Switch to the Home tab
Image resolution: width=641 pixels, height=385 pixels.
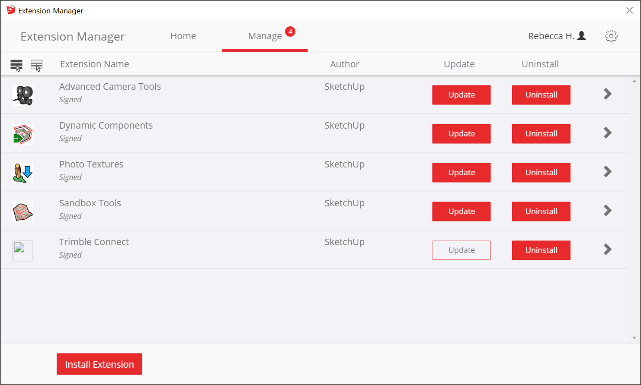pos(183,36)
